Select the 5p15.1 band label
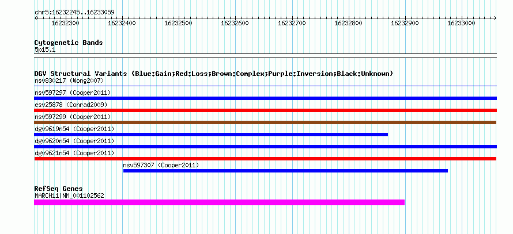513x234 pixels. [x=45, y=50]
